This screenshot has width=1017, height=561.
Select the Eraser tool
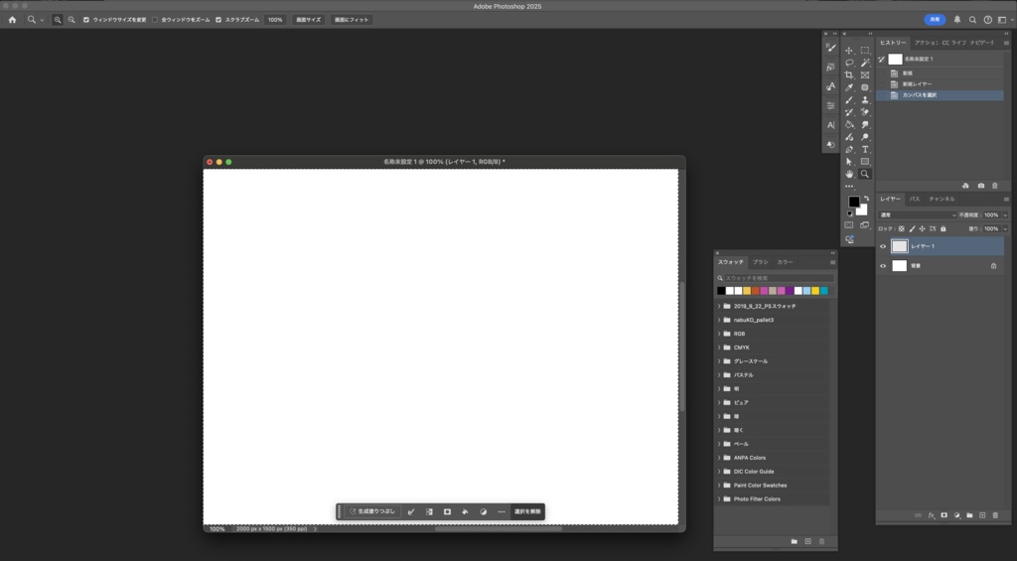(865, 112)
